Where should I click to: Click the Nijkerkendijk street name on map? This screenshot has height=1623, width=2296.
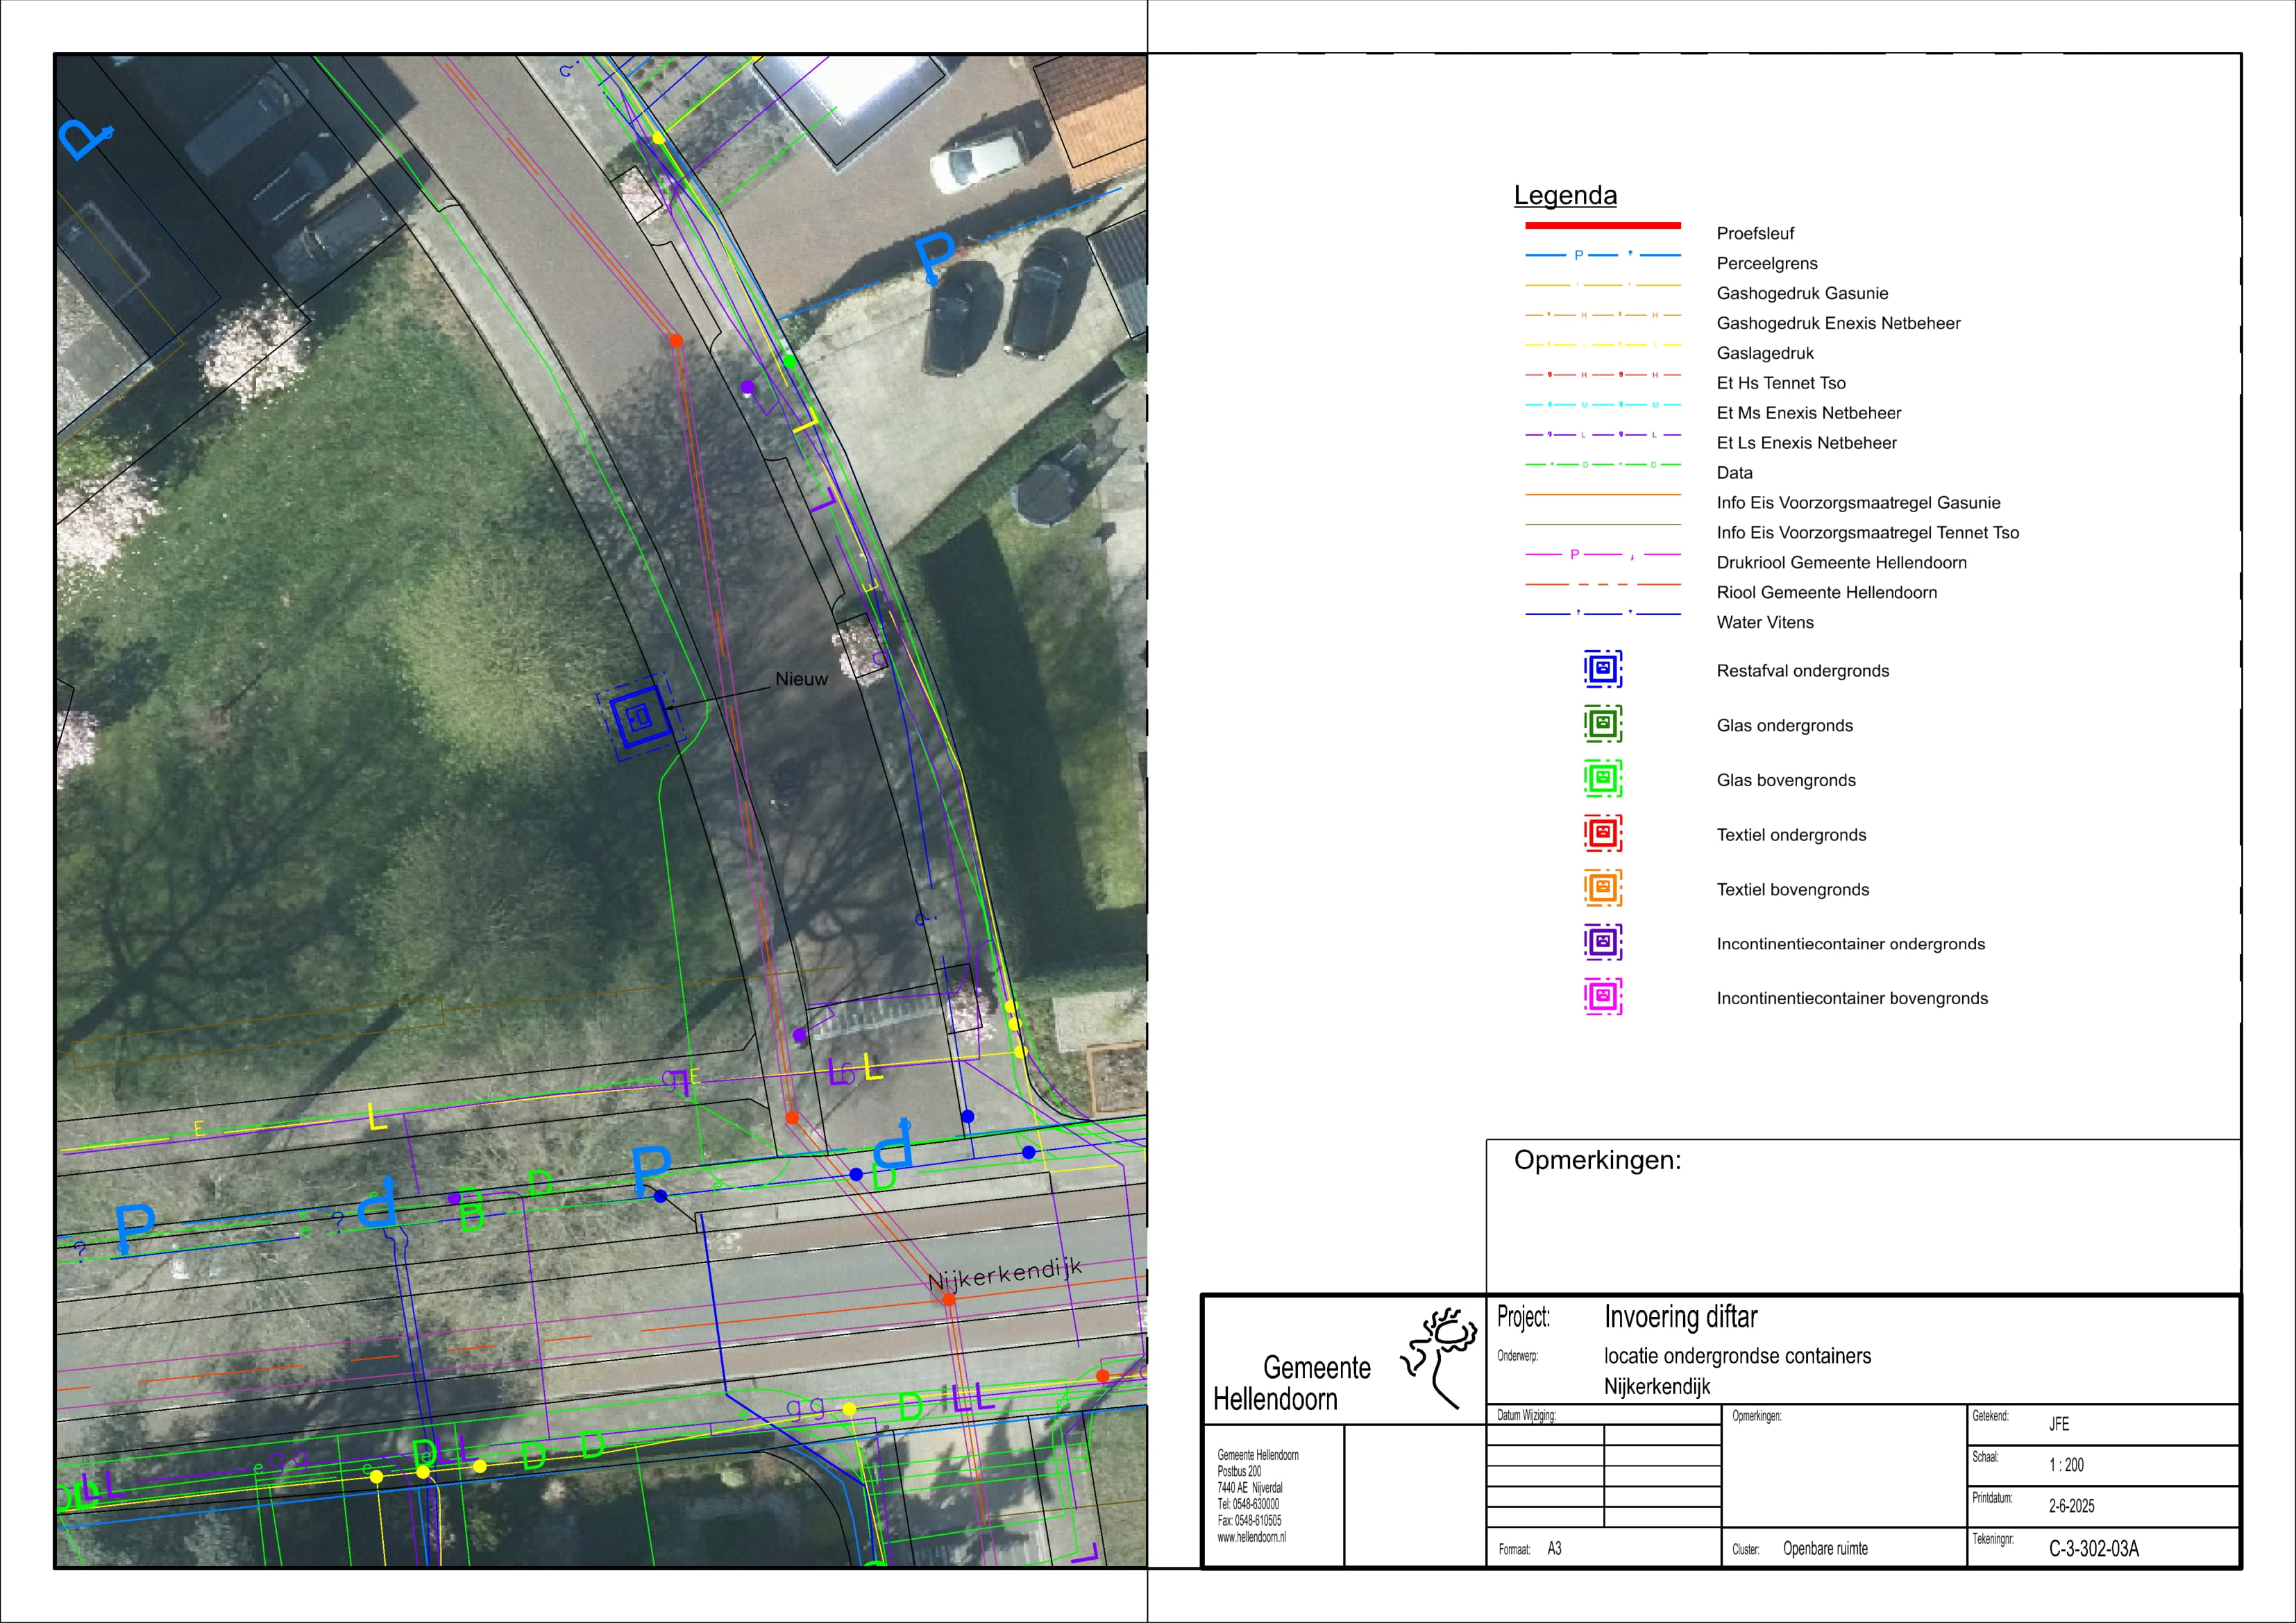[x=1004, y=1274]
